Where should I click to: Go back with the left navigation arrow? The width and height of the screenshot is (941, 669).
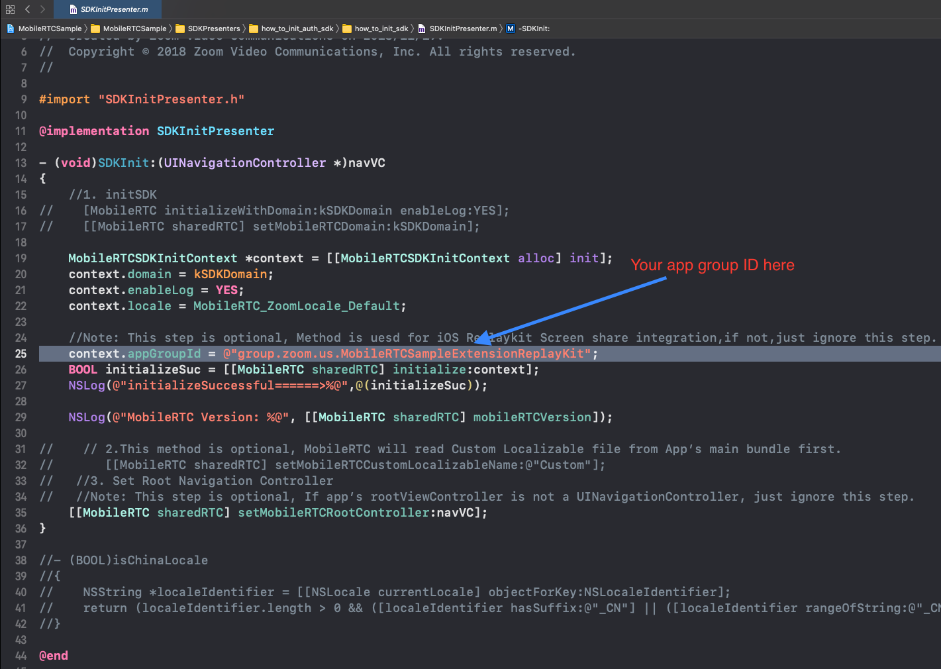[27, 9]
